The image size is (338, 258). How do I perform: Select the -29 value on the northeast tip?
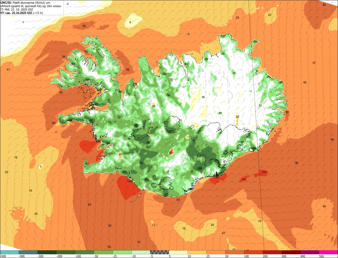255,42
